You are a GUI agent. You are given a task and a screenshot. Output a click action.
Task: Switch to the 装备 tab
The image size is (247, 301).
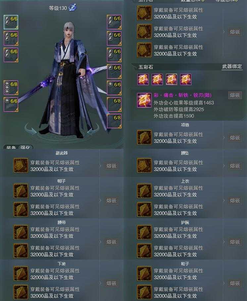[x=11, y=147]
